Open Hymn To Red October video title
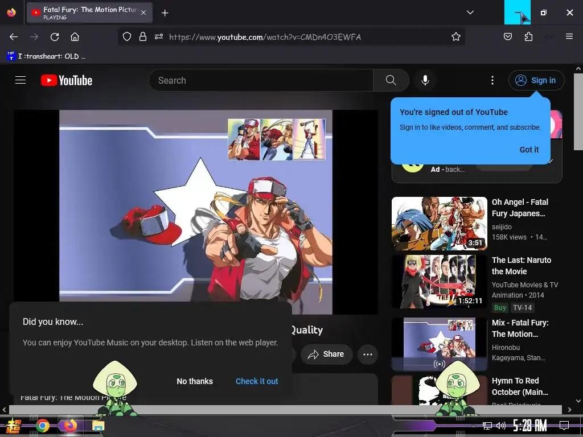This screenshot has width=583, height=437. 520,386
